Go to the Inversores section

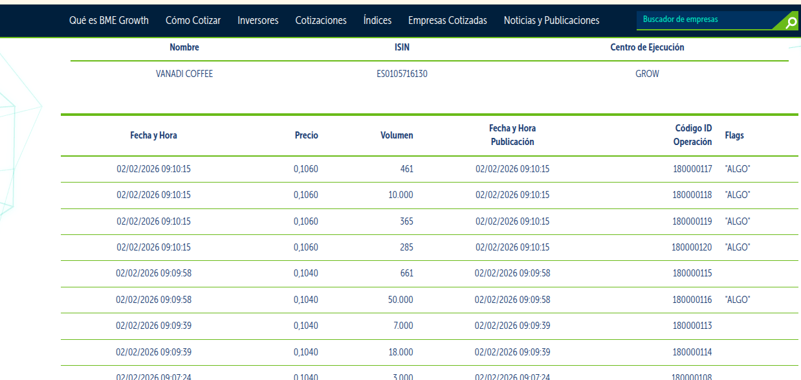(258, 21)
